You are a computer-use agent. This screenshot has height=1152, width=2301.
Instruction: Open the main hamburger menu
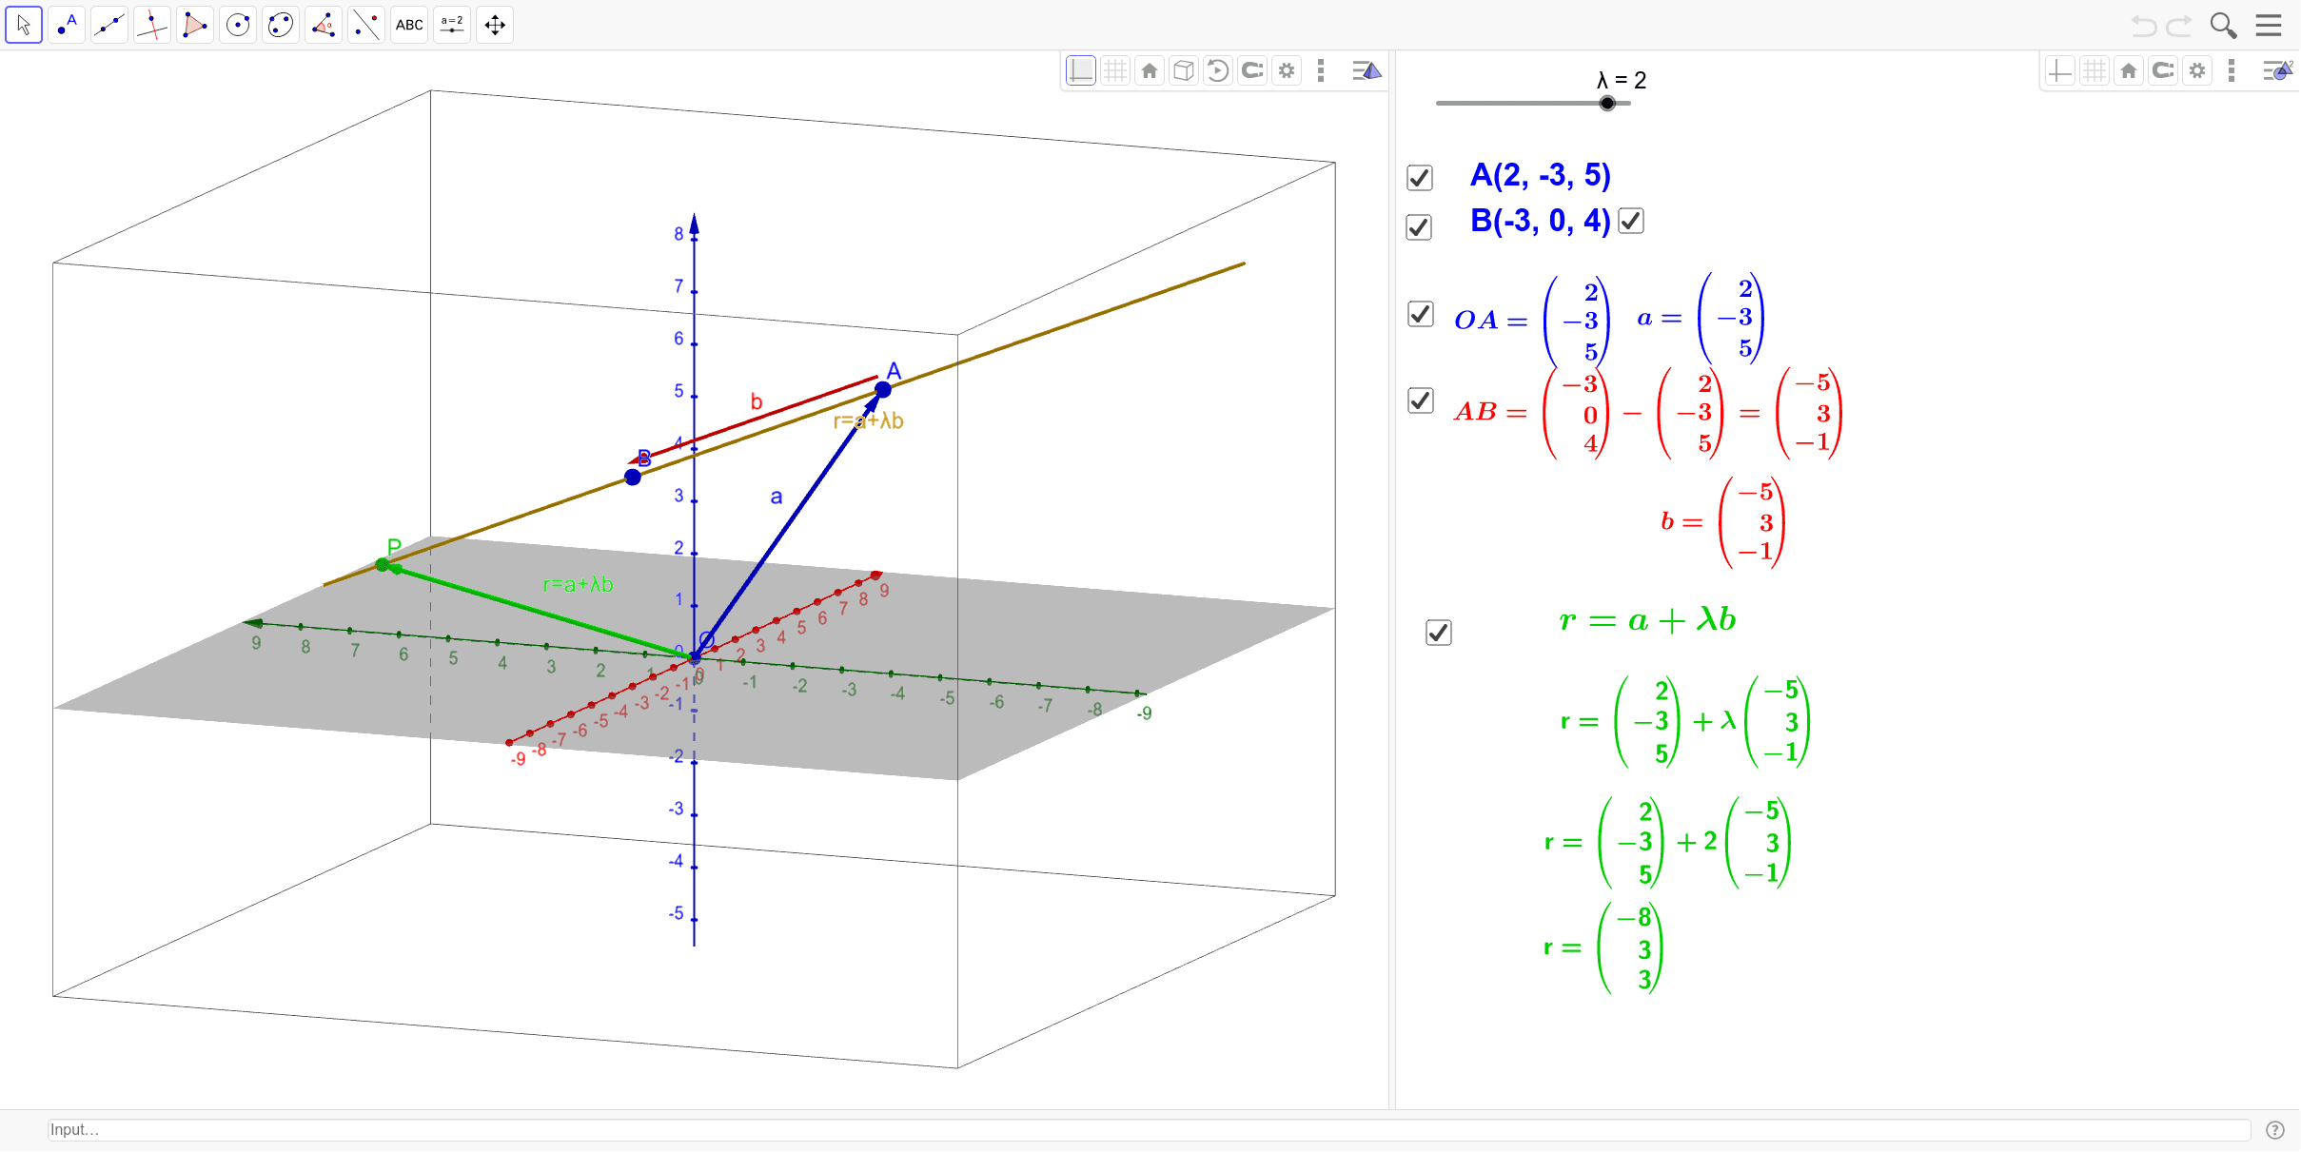click(2269, 25)
